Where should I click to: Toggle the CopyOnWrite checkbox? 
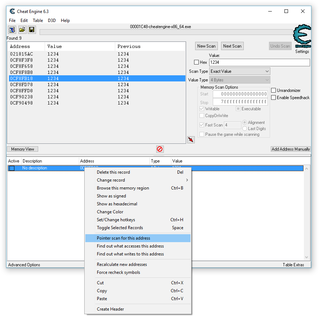(202, 115)
